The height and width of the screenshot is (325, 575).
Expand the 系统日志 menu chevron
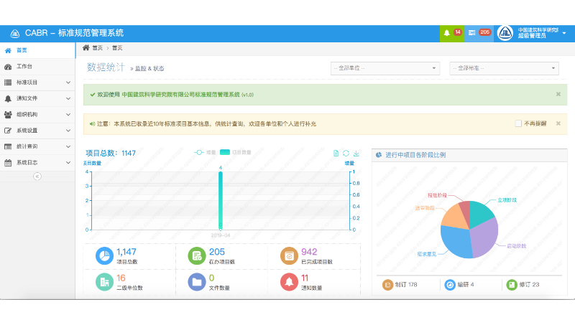pyautogui.click(x=68, y=162)
